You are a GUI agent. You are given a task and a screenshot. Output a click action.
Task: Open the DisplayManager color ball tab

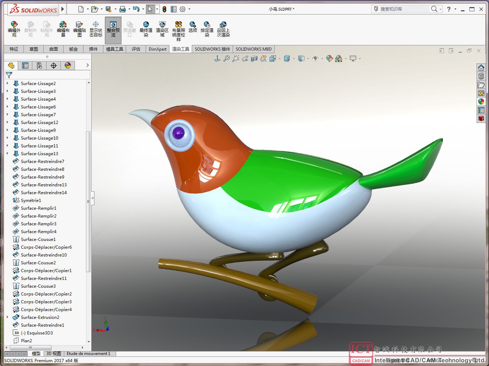click(68, 66)
